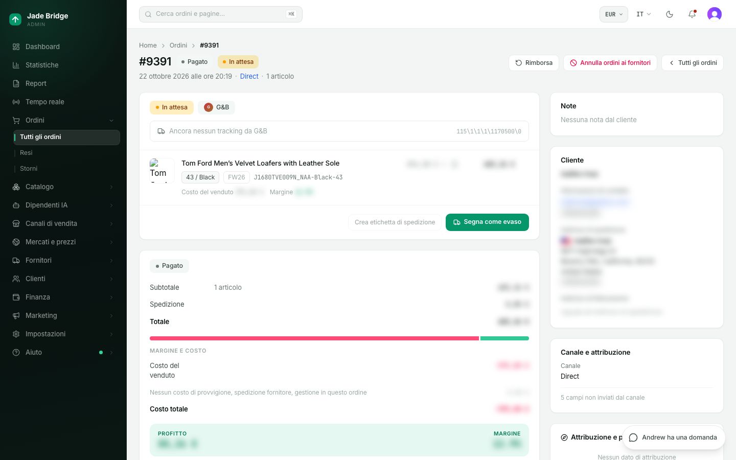Expand the Marketing section
Screen dimensions: 736x460
[63, 315]
